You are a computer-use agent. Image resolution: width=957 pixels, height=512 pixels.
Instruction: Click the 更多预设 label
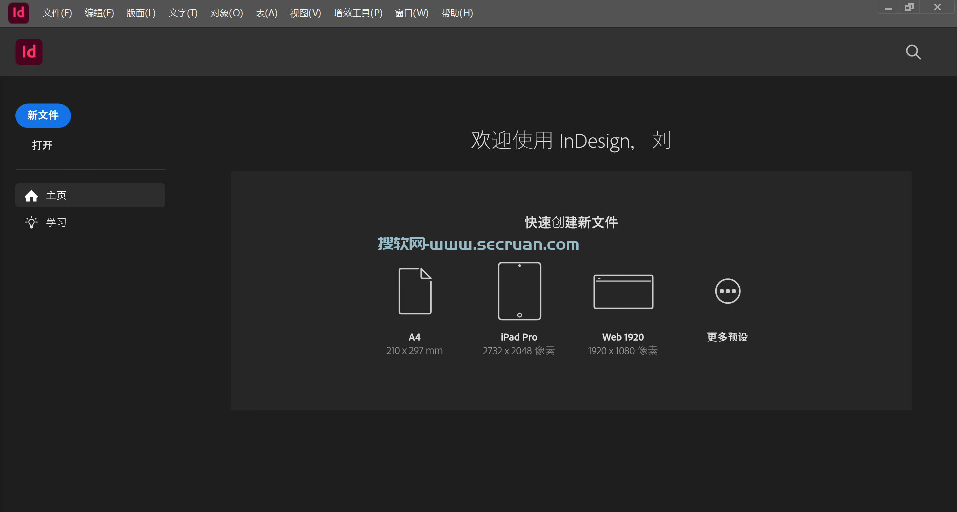[728, 337]
